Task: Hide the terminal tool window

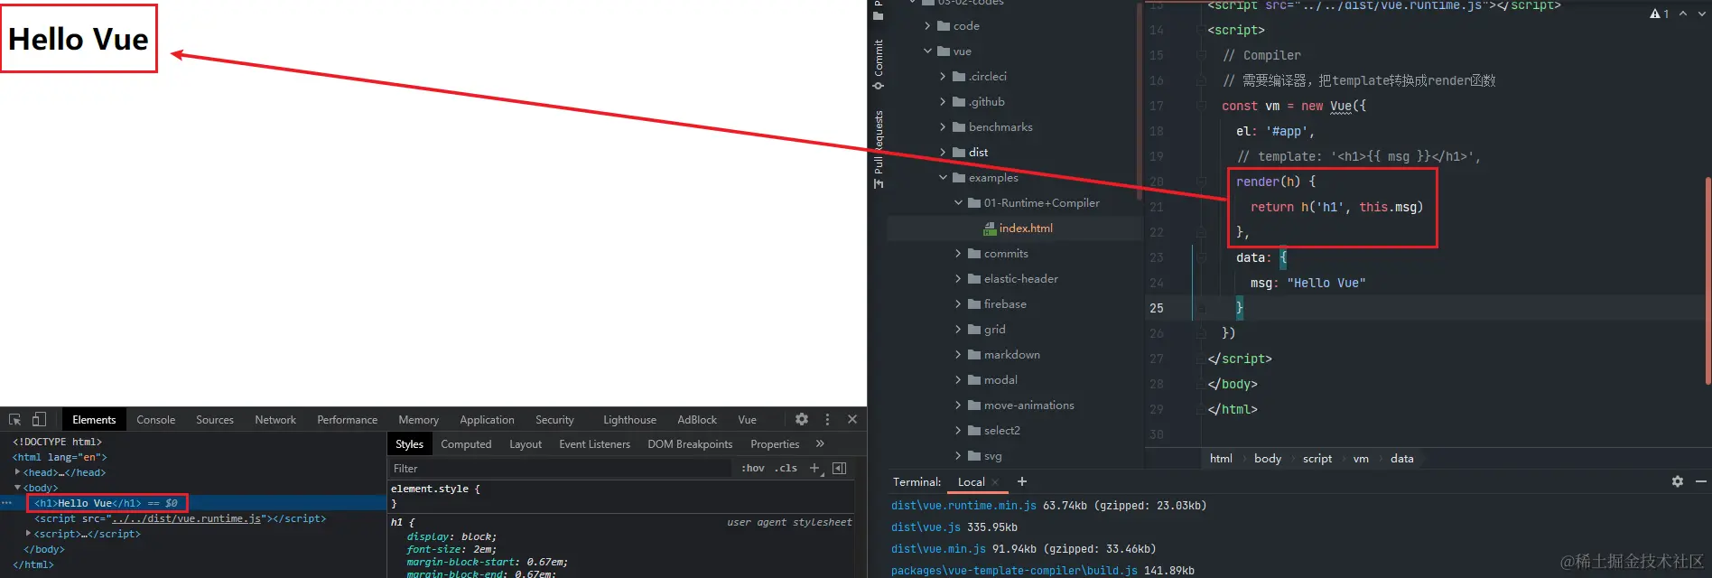Action: tap(1701, 482)
